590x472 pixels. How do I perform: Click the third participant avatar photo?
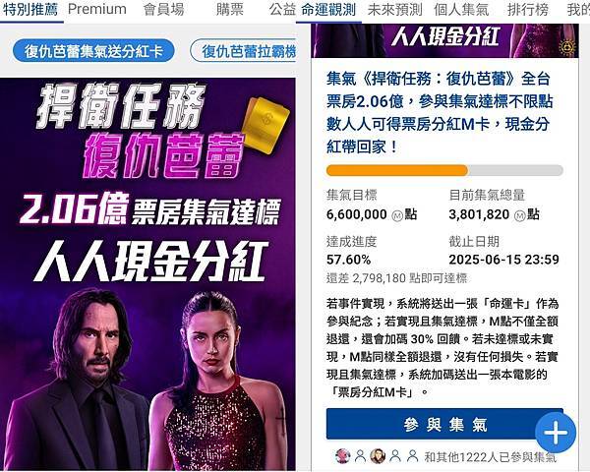378,456
